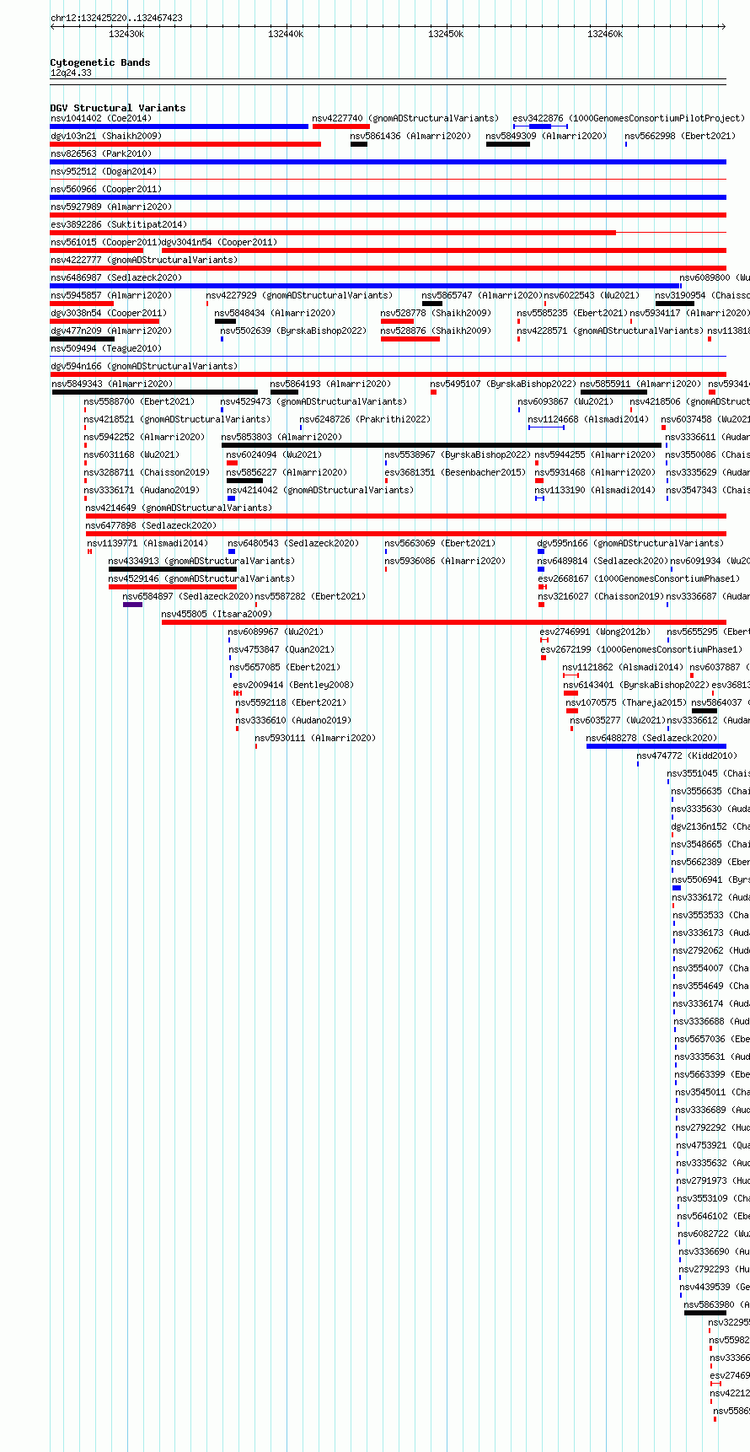Click nsv4529473 gnomADStructuralVariants label
The width and height of the screenshot is (750, 1452).
(x=314, y=401)
